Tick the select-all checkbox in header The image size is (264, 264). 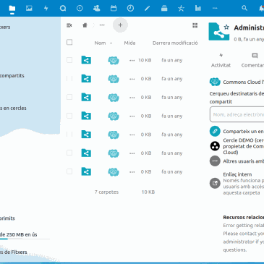point(69,43)
